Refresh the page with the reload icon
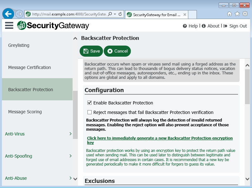This screenshot has height=188, width=252. tap(120, 14)
